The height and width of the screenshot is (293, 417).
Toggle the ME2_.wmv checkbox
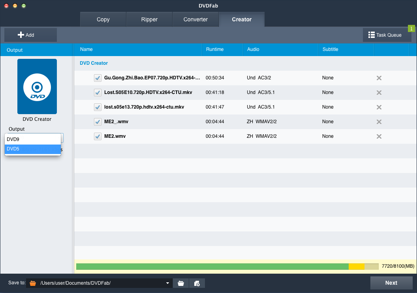[98, 122]
